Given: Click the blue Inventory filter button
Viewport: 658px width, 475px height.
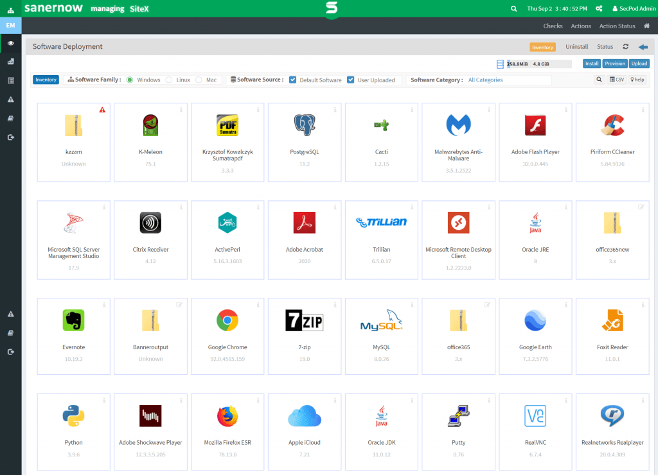Looking at the screenshot, I should pos(46,80).
